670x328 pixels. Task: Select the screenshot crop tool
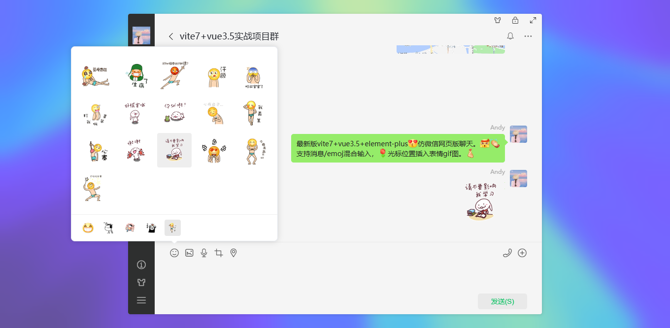point(219,253)
